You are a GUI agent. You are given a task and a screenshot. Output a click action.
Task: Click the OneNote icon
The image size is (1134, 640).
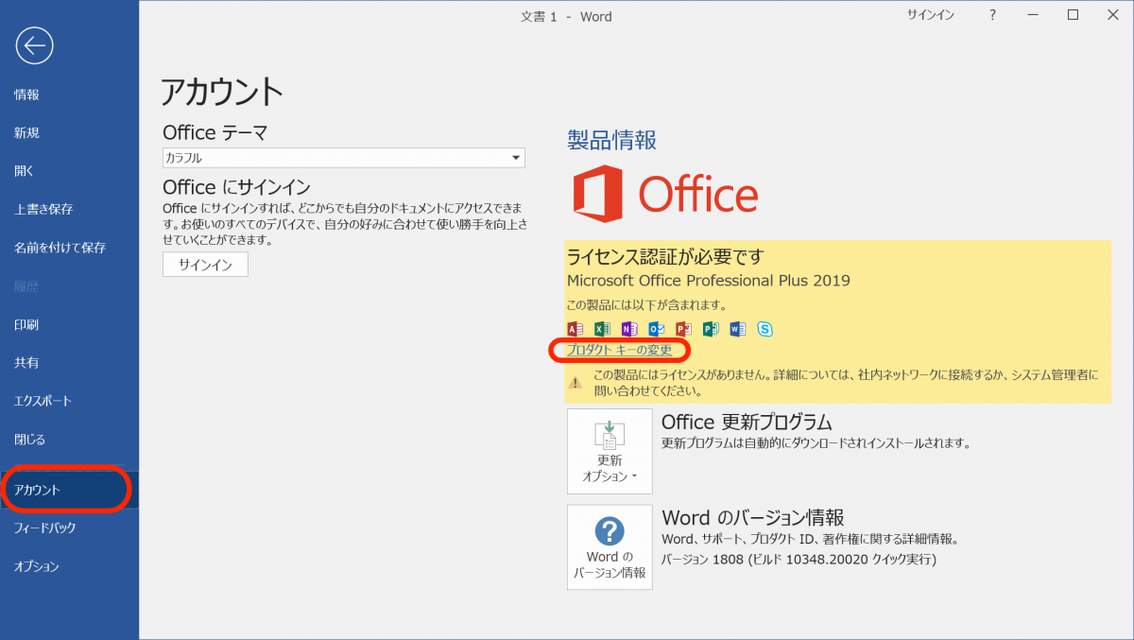tap(629, 329)
